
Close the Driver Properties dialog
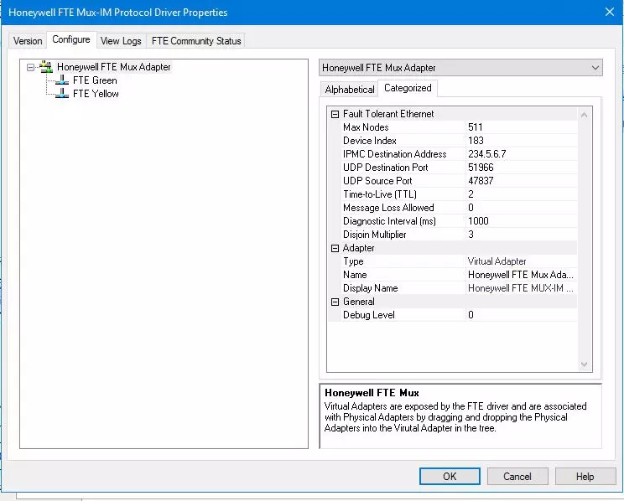pyautogui.click(x=610, y=12)
